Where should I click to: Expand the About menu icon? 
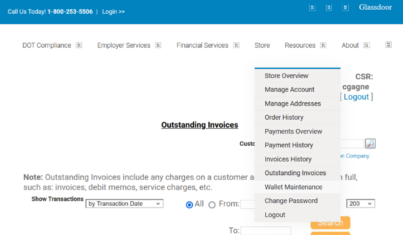(367, 46)
